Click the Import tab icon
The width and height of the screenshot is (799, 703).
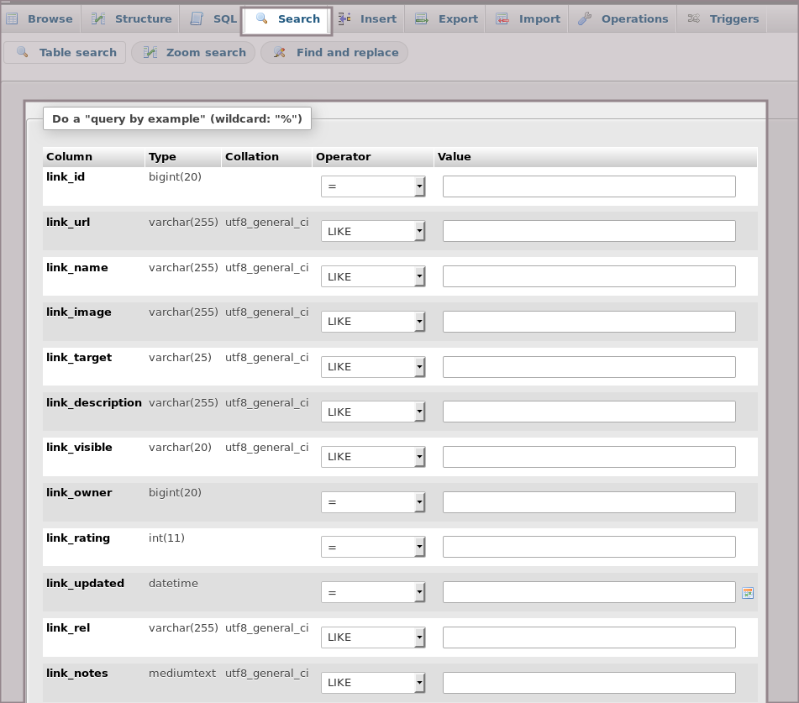[x=502, y=18]
